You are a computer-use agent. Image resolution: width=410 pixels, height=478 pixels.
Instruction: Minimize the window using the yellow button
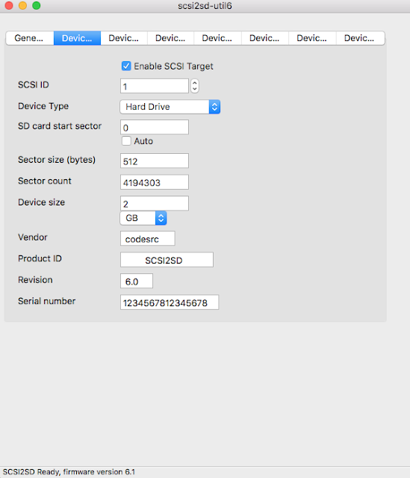(x=22, y=6)
